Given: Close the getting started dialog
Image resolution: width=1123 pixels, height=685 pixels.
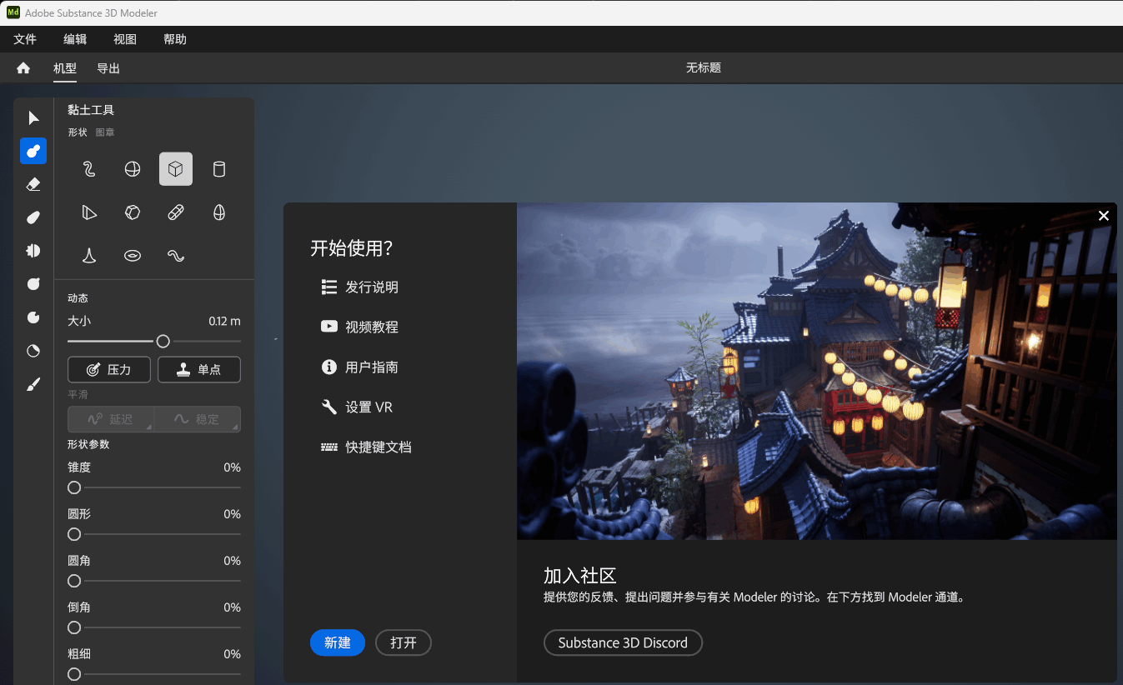Looking at the screenshot, I should pos(1104,216).
